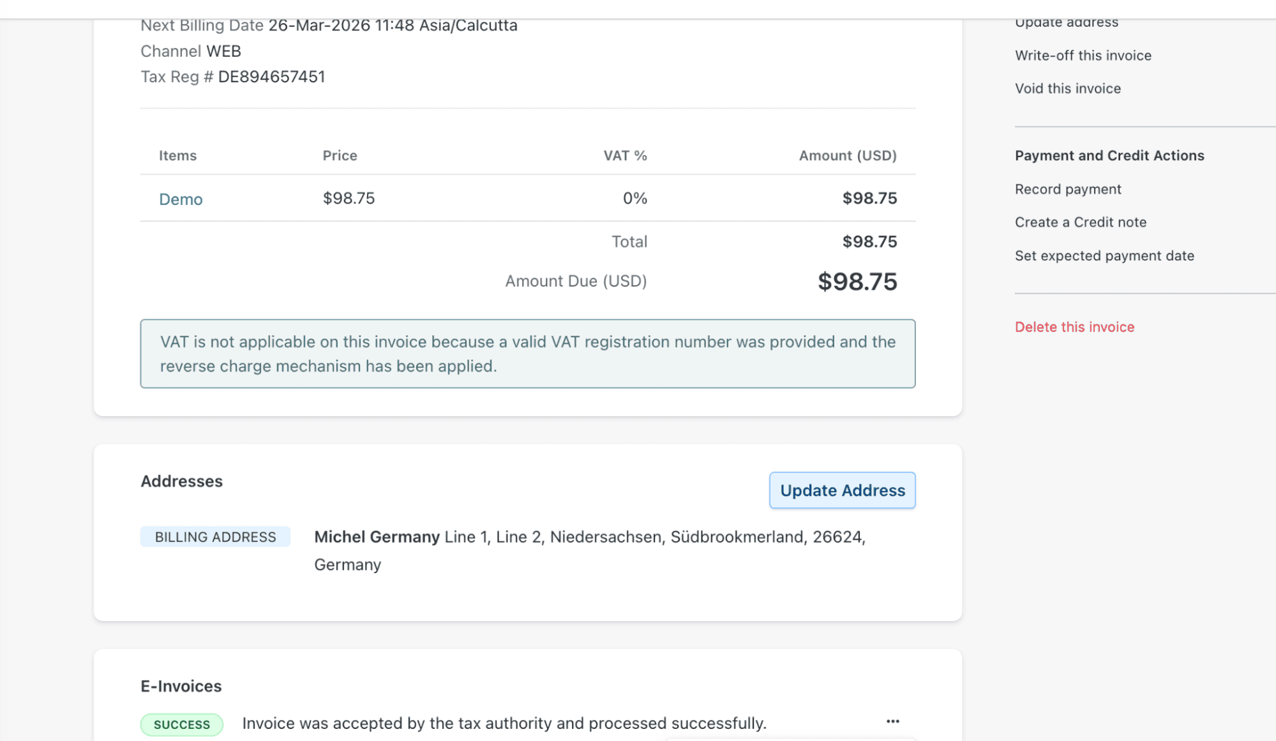
Task: Click the BILLING ADDRESS label badge
Action: [215, 537]
